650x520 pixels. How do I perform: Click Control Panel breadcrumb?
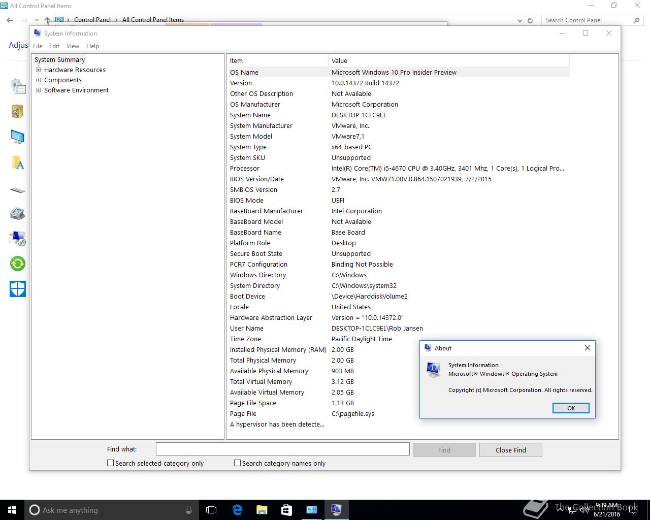pyautogui.click(x=92, y=20)
